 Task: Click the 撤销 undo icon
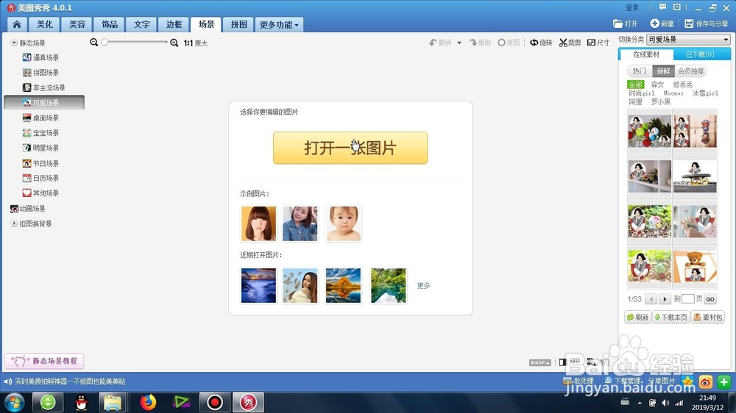pyautogui.click(x=440, y=43)
